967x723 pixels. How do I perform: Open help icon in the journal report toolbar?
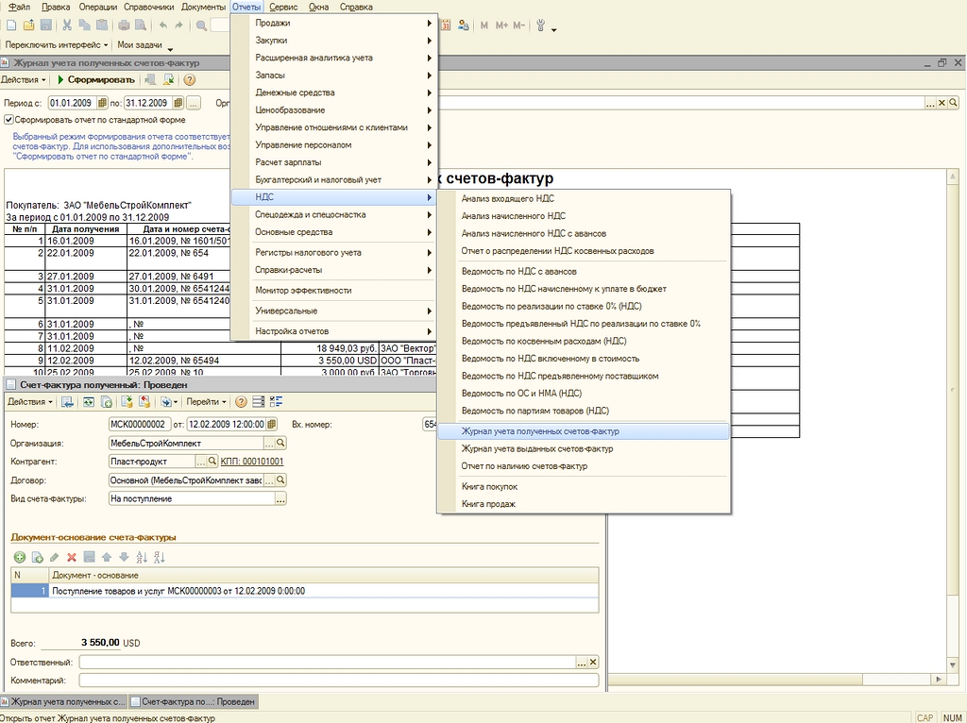(x=189, y=79)
